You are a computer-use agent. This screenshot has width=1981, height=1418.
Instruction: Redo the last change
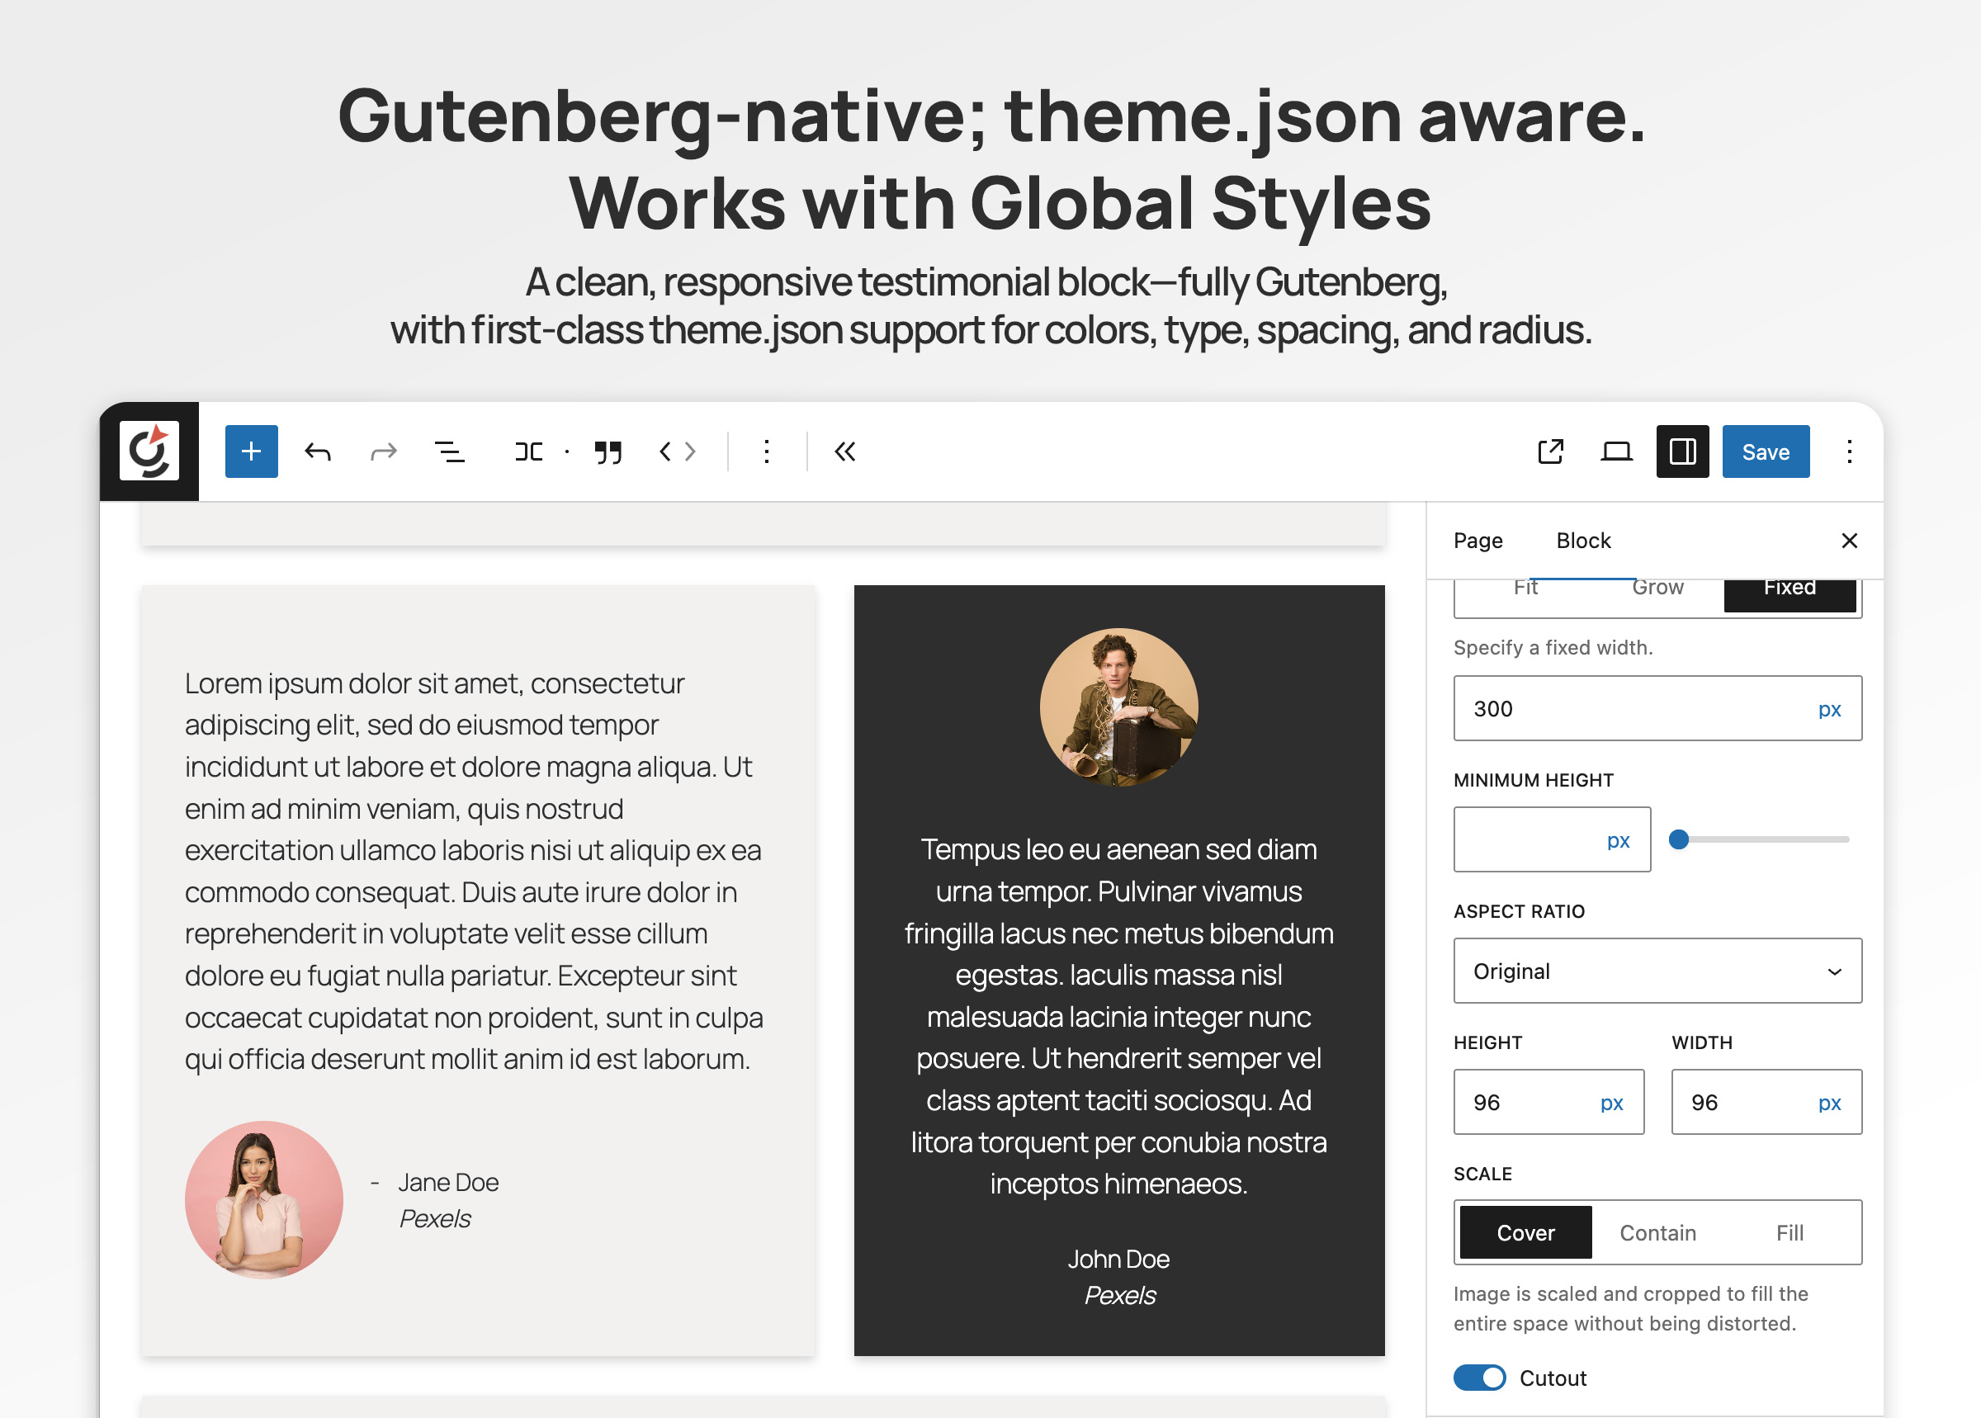coord(382,451)
